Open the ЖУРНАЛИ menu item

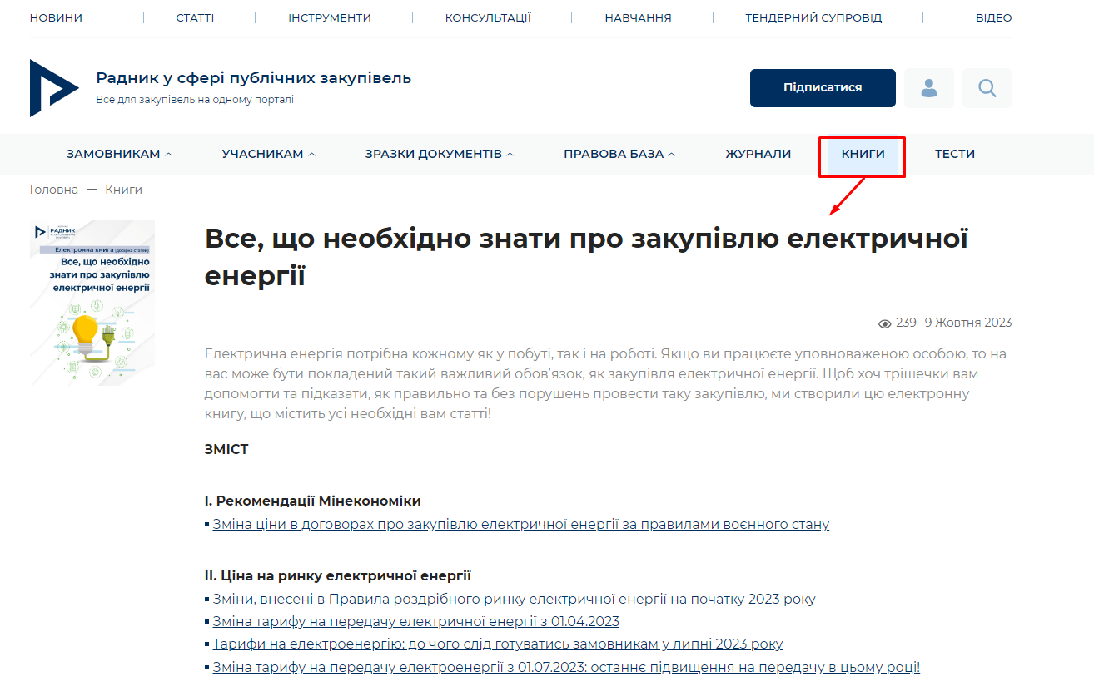point(758,154)
